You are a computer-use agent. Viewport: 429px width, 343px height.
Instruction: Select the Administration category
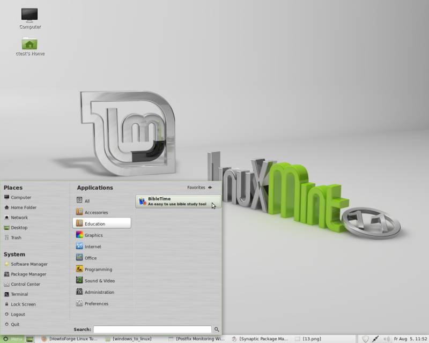pyautogui.click(x=102, y=292)
